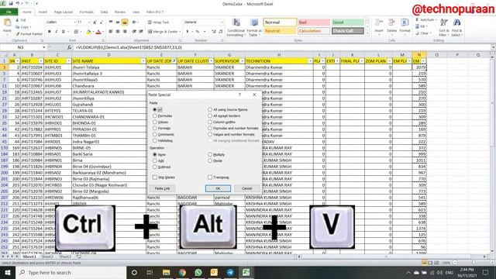Apply the Calculation cell style
The image size is (496, 279).
[313, 31]
